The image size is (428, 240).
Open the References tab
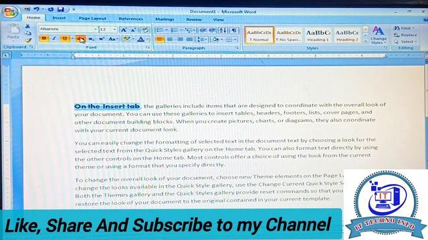(131, 19)
